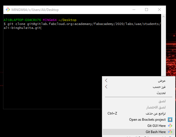
Task: Close the MINGW64 terminal window
Action: point(159,10)
